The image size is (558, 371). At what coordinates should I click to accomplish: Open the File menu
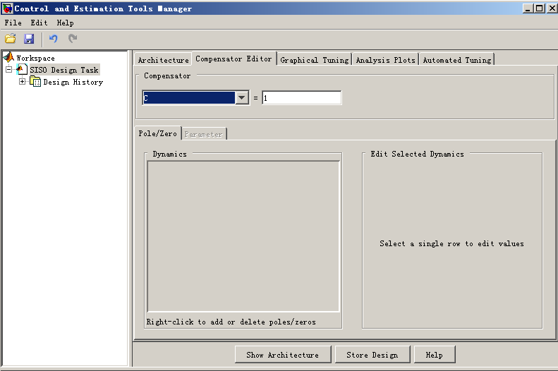pyautogui.click(x=13, y=23)
